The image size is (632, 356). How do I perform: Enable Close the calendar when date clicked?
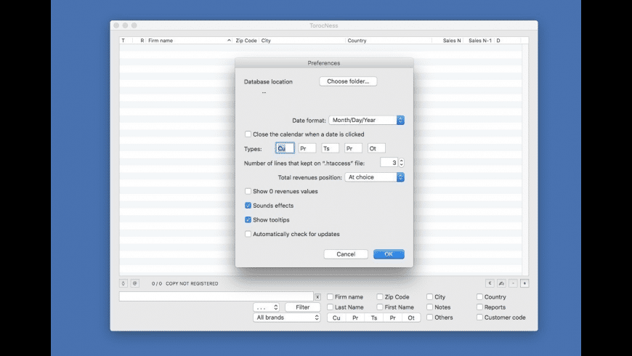point(248,134)
